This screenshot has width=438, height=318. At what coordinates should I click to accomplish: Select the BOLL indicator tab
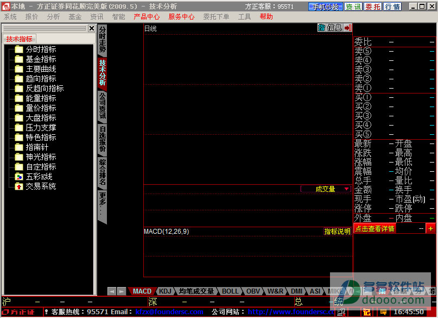tap(230, 291)
